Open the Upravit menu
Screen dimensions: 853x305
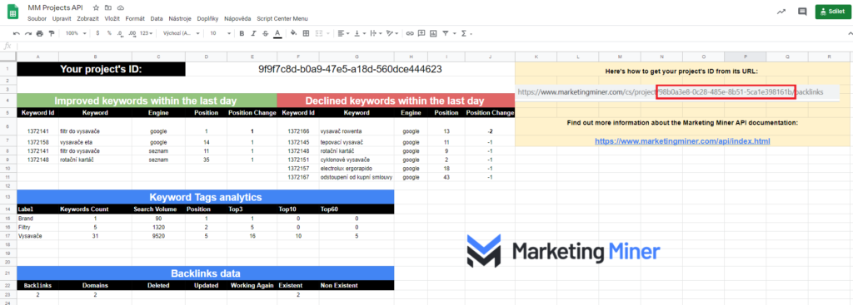62,18
